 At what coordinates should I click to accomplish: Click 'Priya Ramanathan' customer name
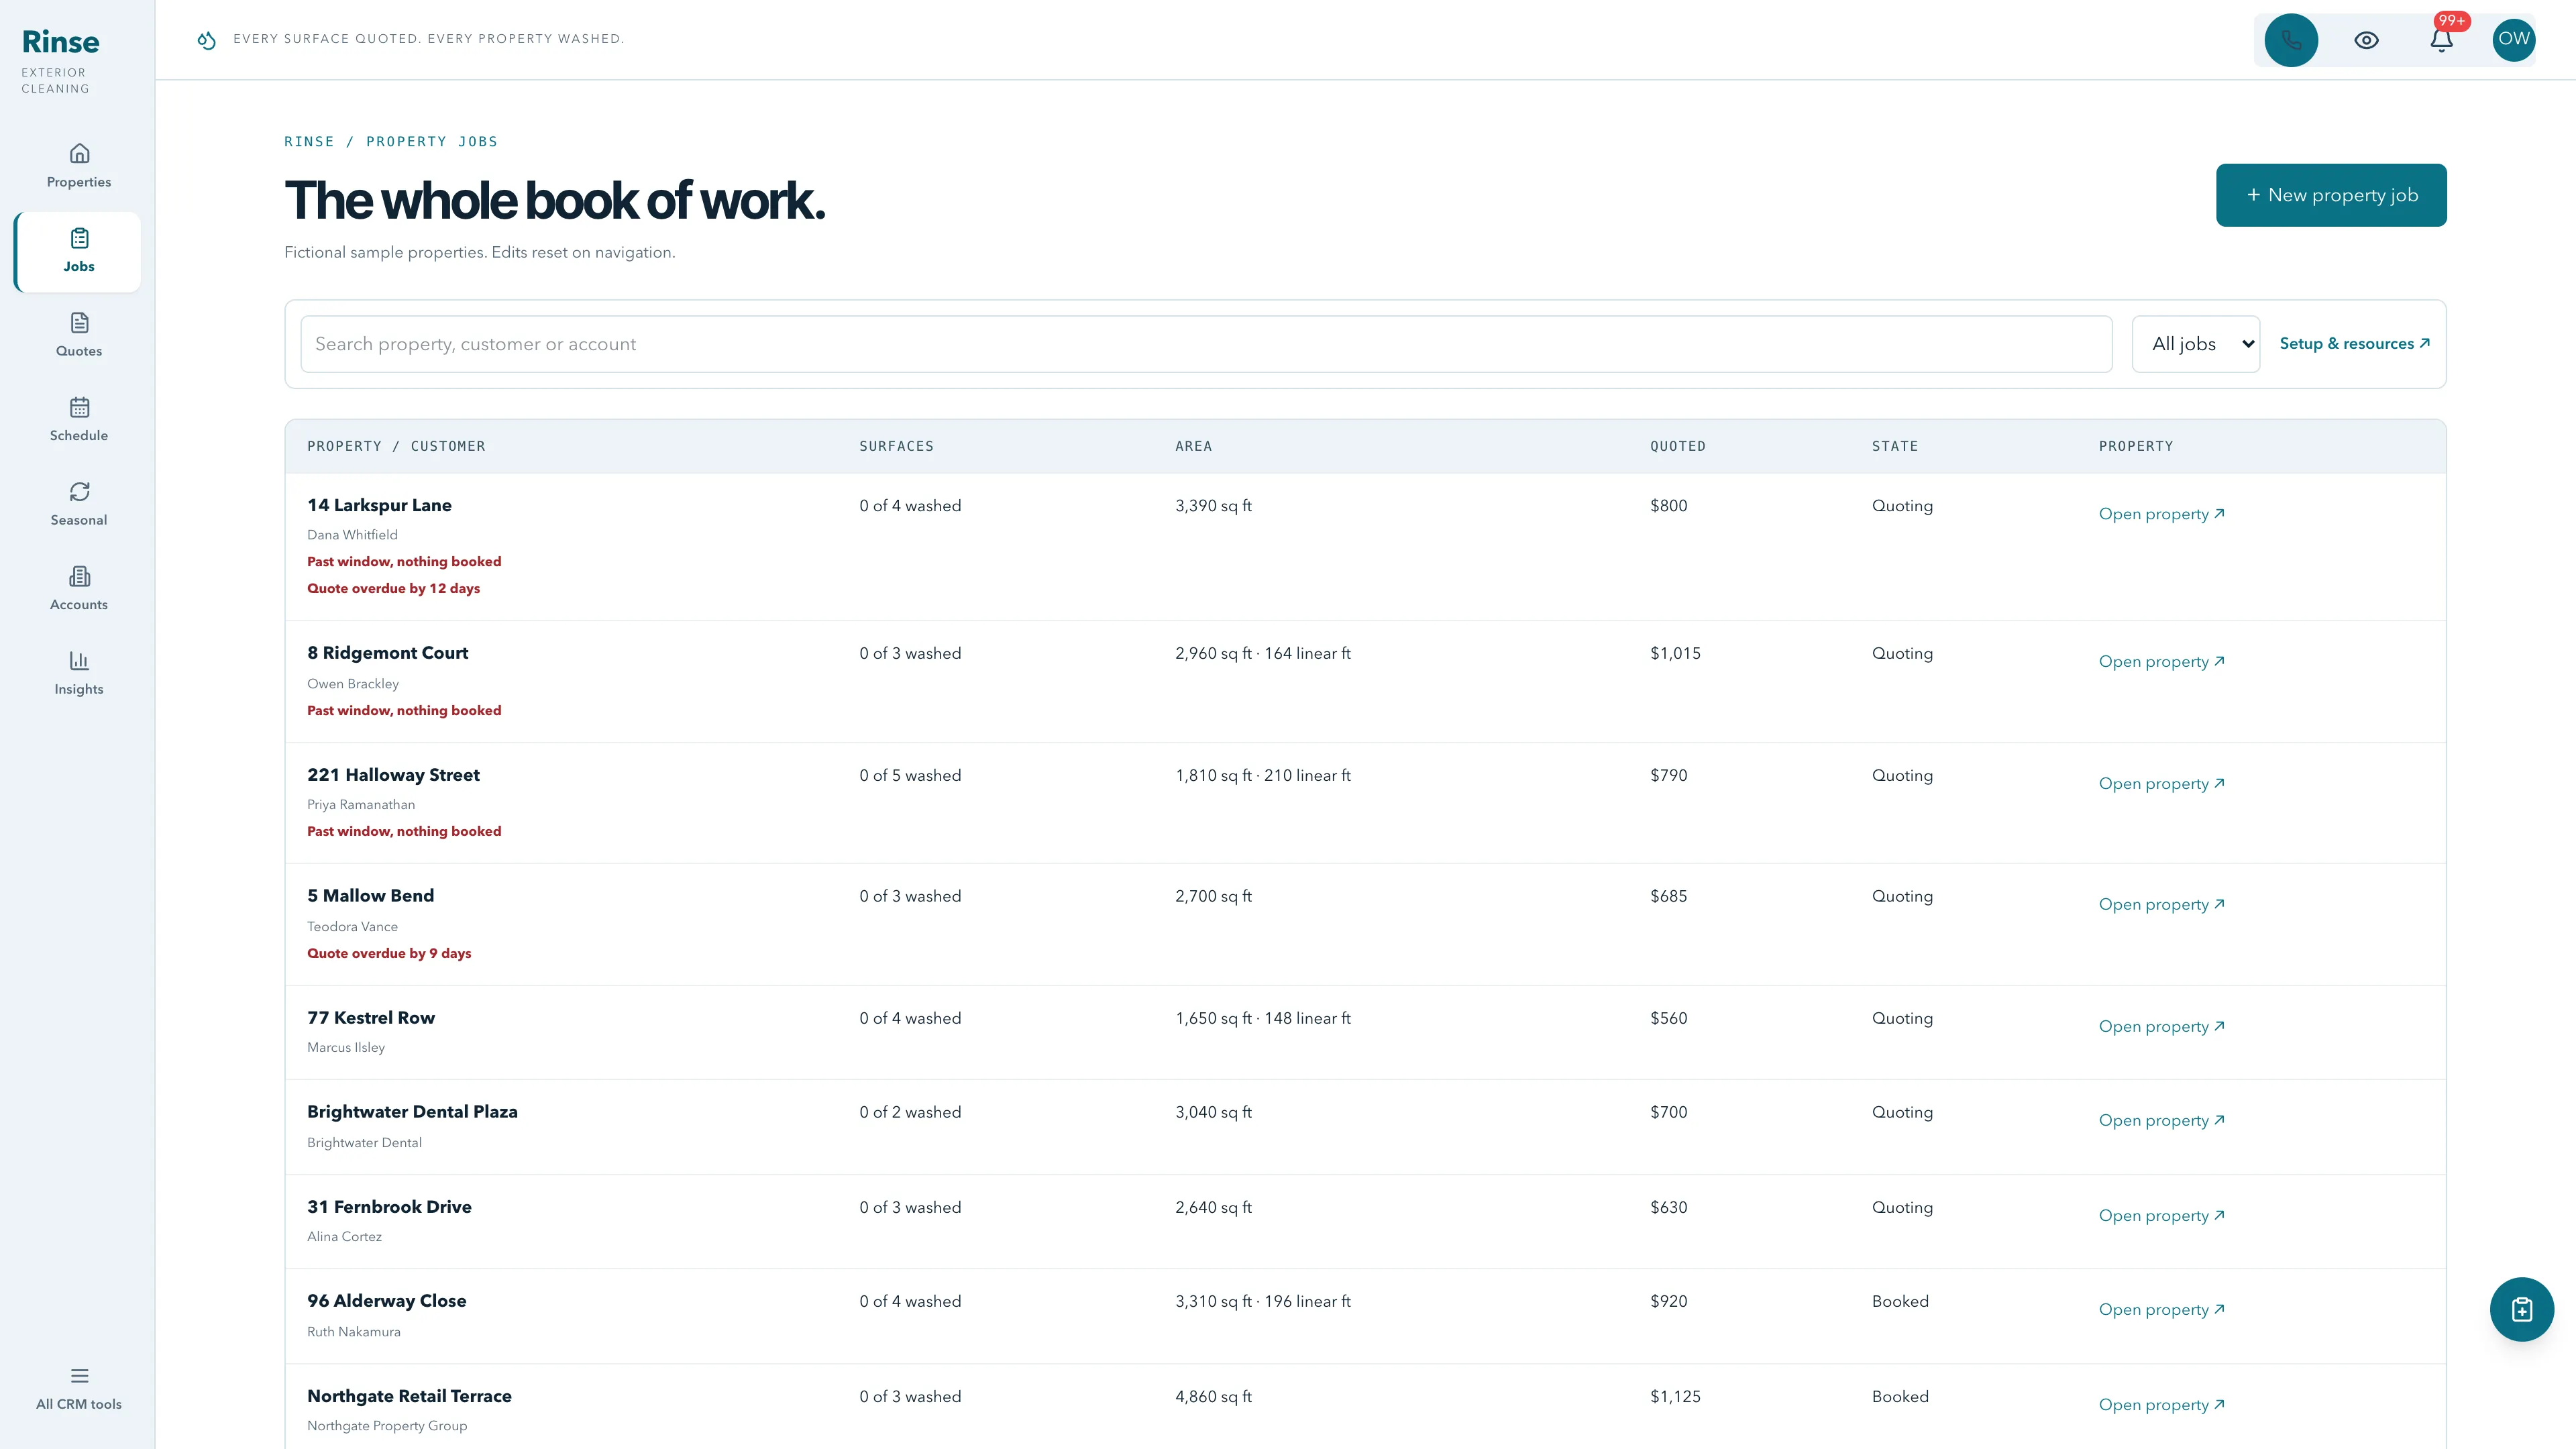click(361, 804)
